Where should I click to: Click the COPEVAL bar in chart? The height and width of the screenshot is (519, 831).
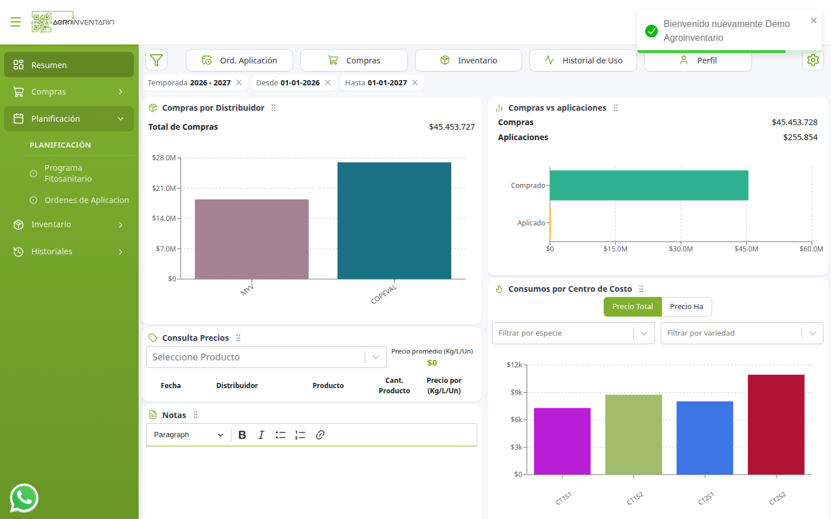pyautogui.click(x=394, y=221)
